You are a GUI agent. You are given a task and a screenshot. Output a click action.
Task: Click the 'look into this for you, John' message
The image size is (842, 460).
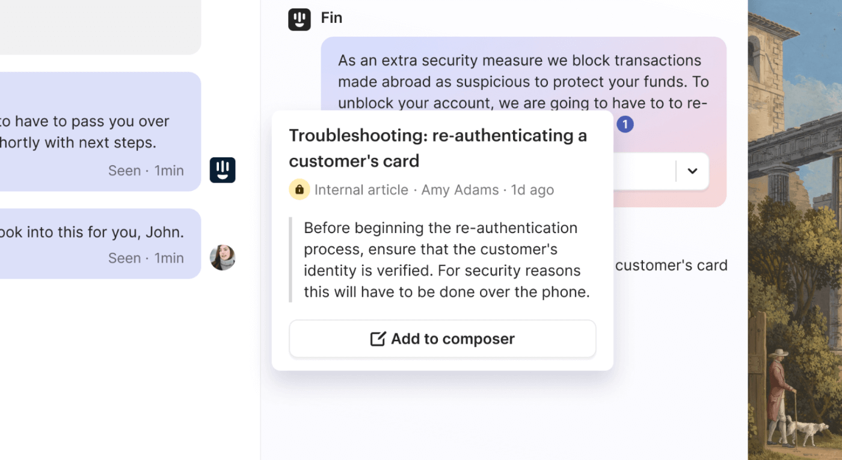(x=91, y=232)
